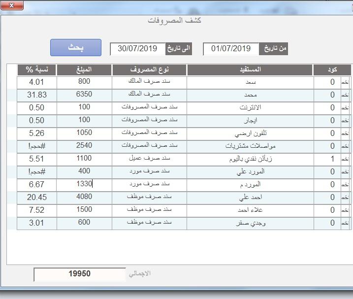
Task: Close the expense report window
Action: tap(12, 6)
